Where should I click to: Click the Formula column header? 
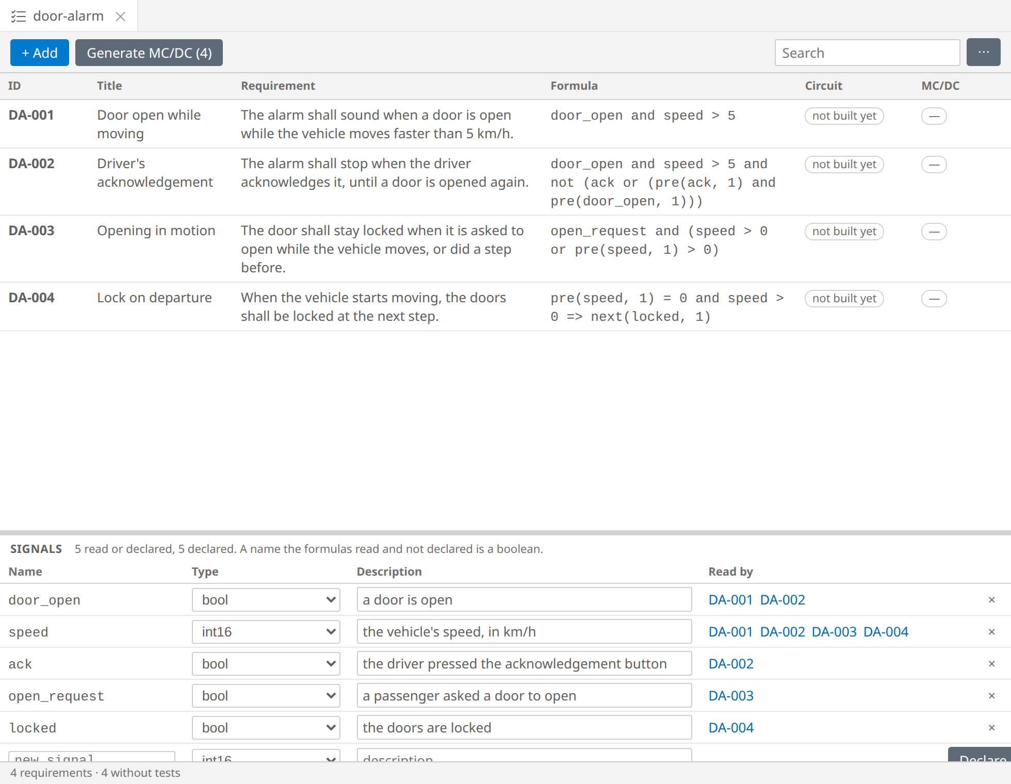coord(574,86)
